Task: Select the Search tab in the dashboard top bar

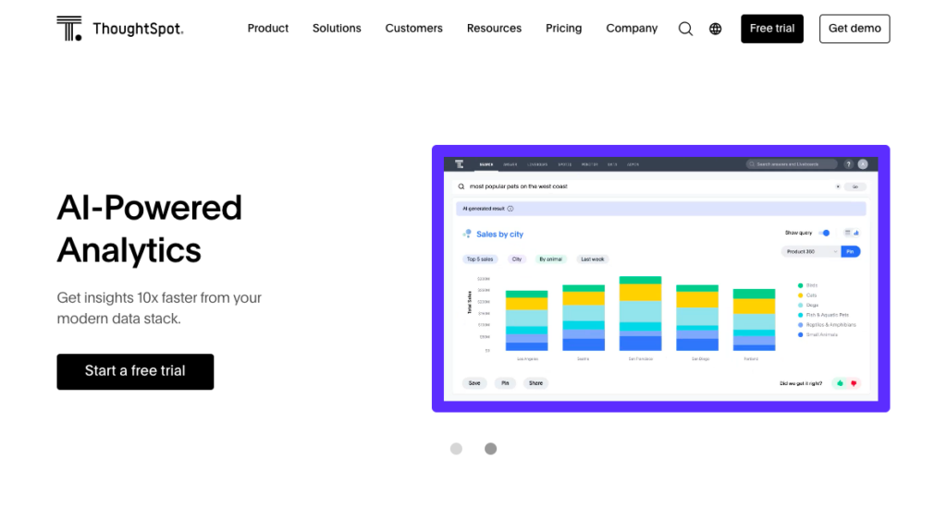Action: [x=486, y=164]
